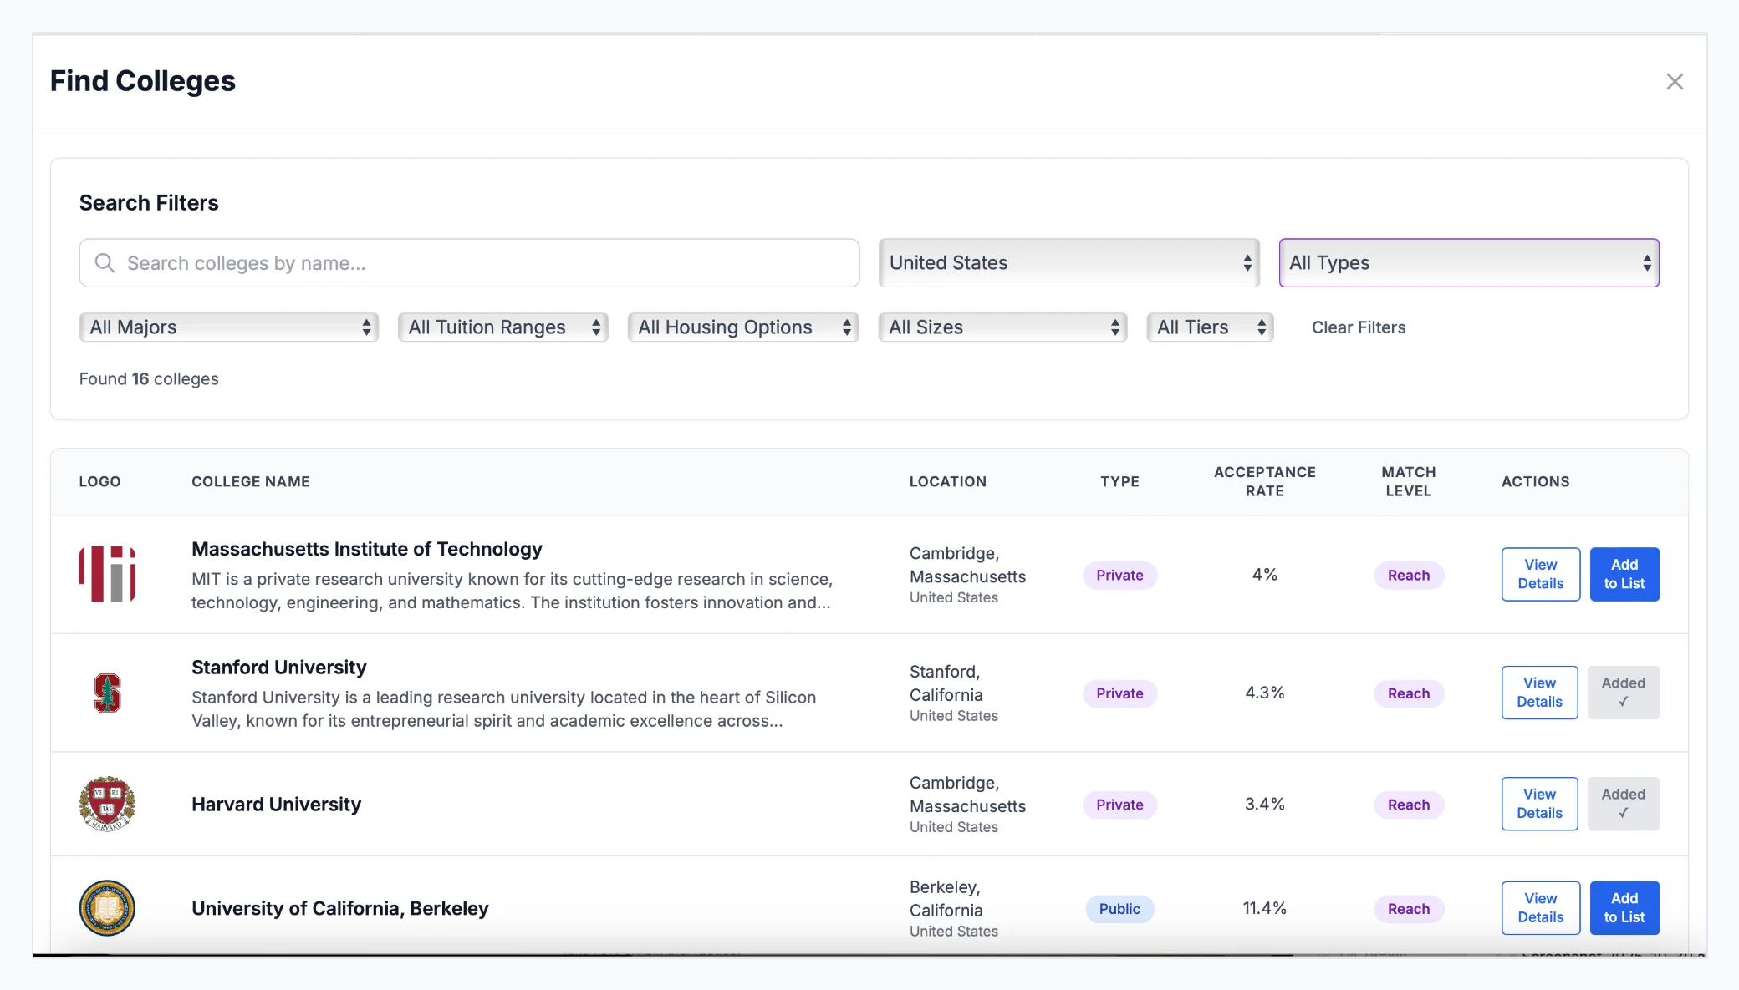Screen dimensions: 1739x990
Task: Expand the All Tuition Ranges dropdown
Action: pyautogui.click(x=502, y=327)
